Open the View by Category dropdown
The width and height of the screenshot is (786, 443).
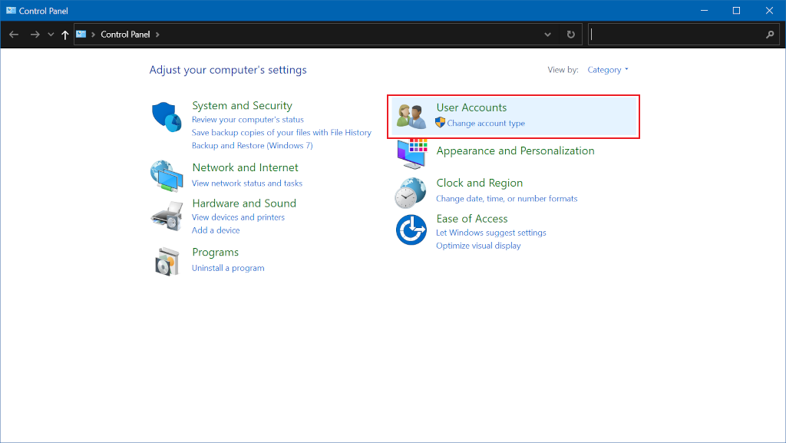coord(608,70)
